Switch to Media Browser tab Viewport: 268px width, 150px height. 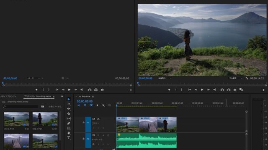[x=8, y=96]
